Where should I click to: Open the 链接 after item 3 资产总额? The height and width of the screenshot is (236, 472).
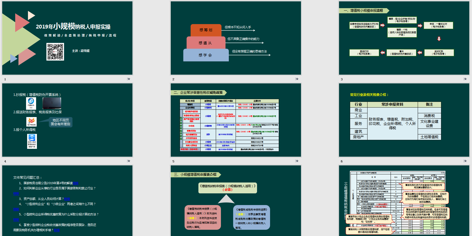(x=67, y=199)
